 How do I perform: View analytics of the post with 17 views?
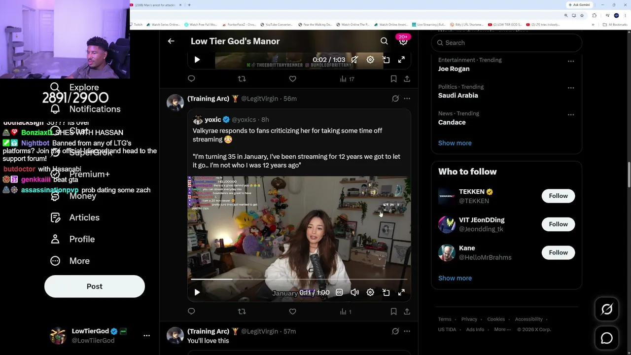(x=347, y=79)
